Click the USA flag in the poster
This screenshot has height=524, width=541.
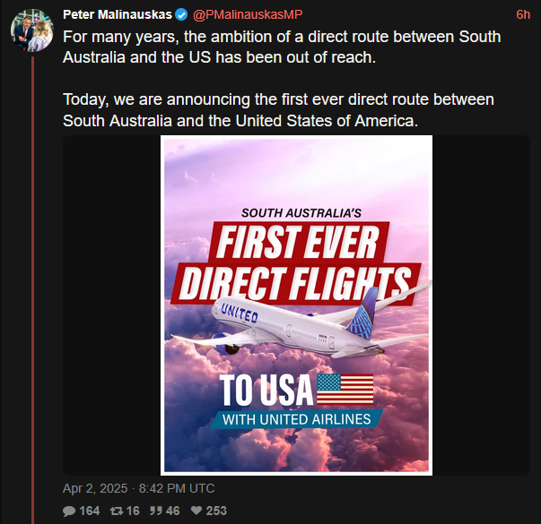pos(345,389)
